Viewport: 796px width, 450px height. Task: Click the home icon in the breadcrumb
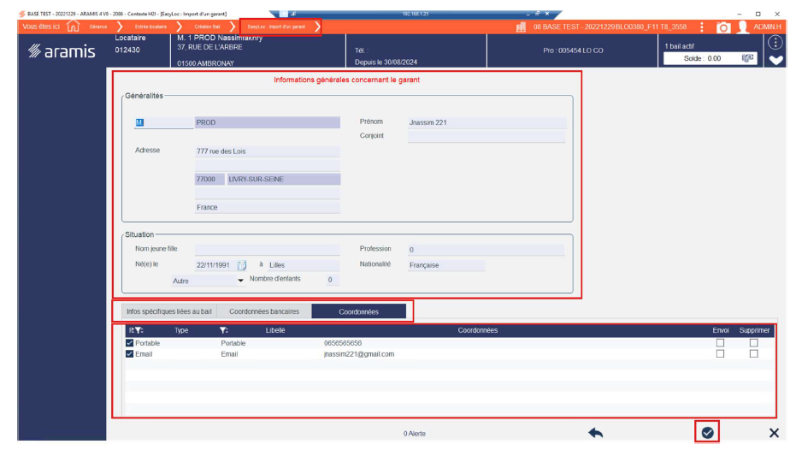pos(74,27)
